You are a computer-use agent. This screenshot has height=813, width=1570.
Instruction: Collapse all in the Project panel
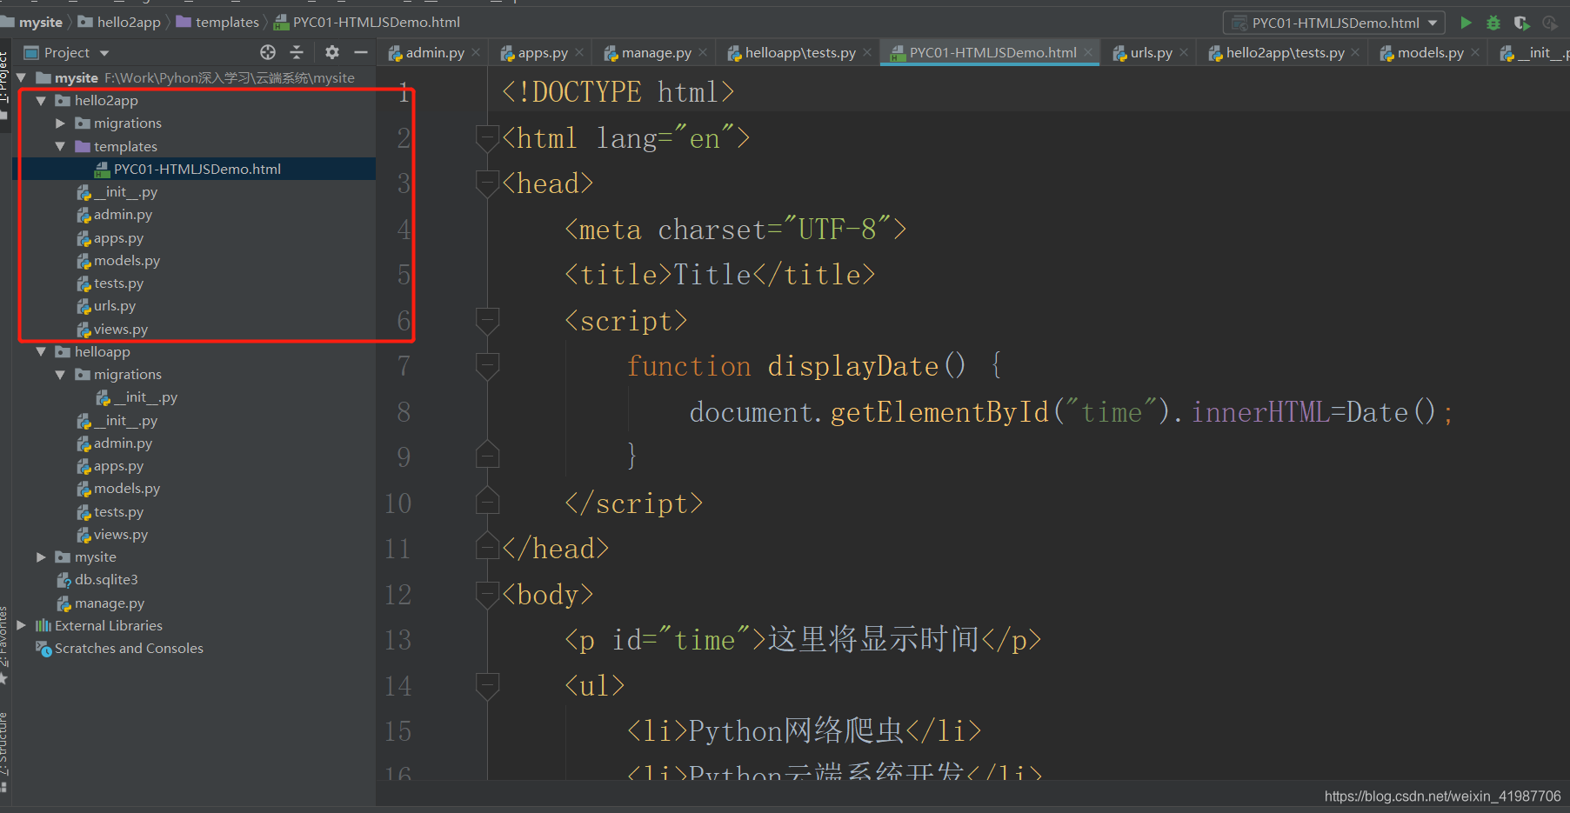click(x=297, y=52)
